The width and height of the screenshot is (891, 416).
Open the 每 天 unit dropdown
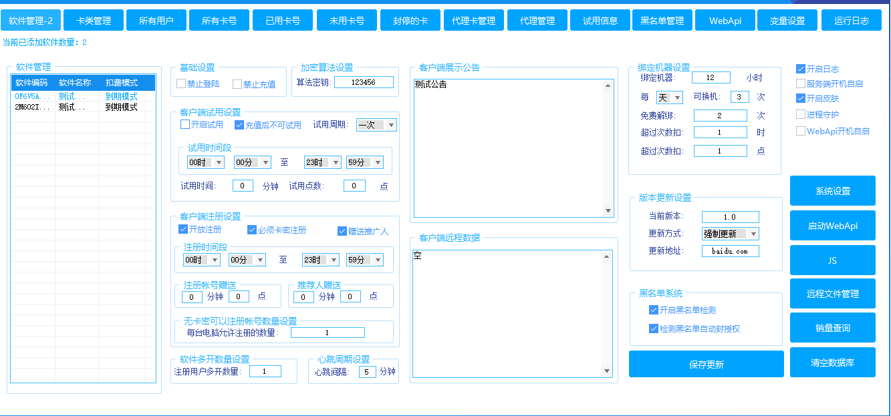point(670,97)
